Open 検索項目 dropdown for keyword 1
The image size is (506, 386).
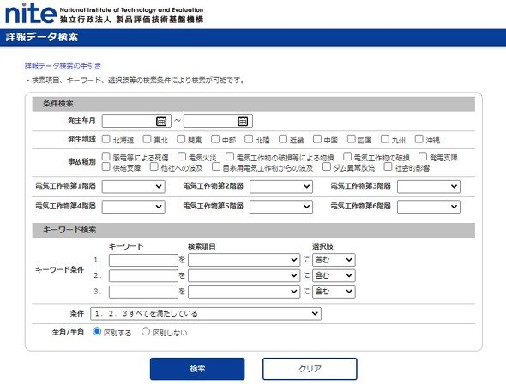(x=244, y=260)
